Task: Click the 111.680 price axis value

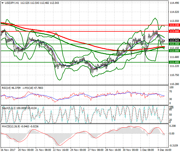Action: 174,57
